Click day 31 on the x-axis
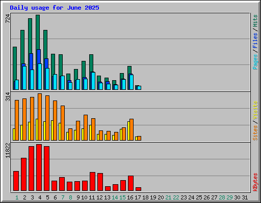This screenshot has width=261, height=203. pos(245,197)
